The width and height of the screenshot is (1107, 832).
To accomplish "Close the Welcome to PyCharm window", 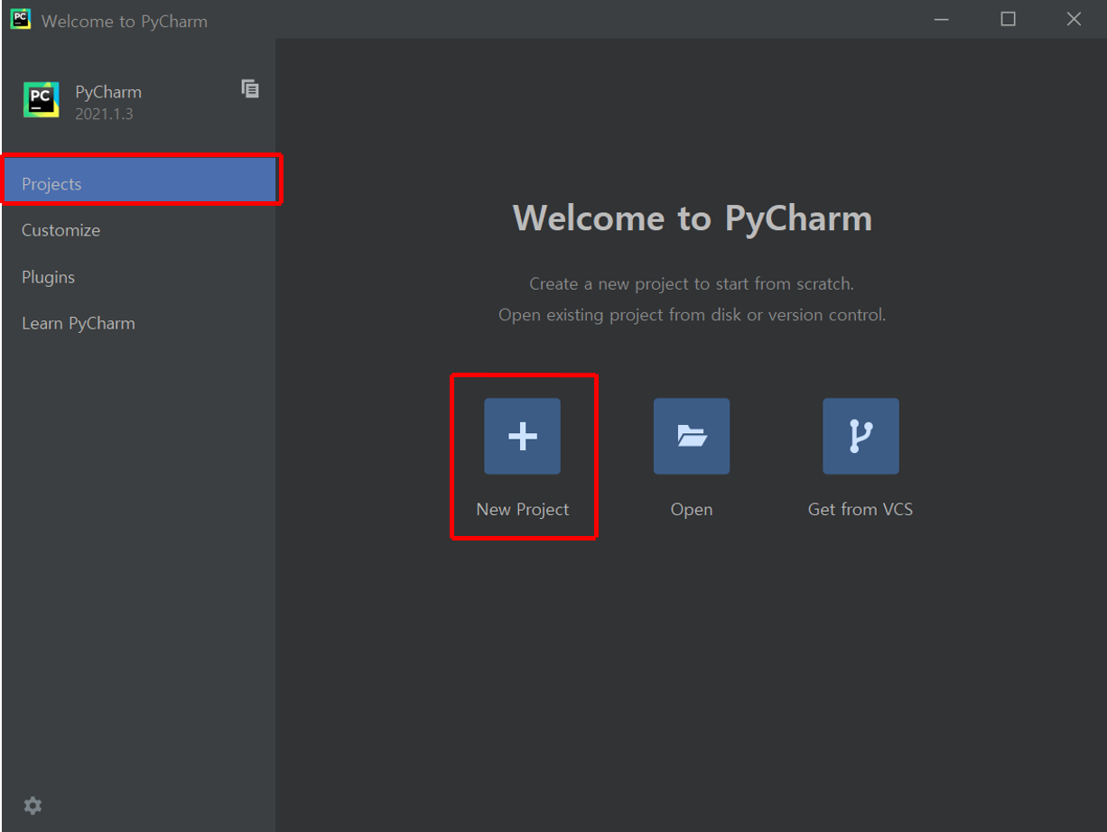I will [x=1074, y=19].
